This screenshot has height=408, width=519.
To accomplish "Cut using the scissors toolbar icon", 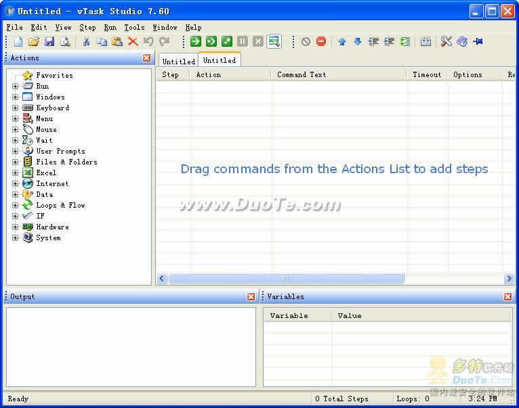I will coord(87,42).
